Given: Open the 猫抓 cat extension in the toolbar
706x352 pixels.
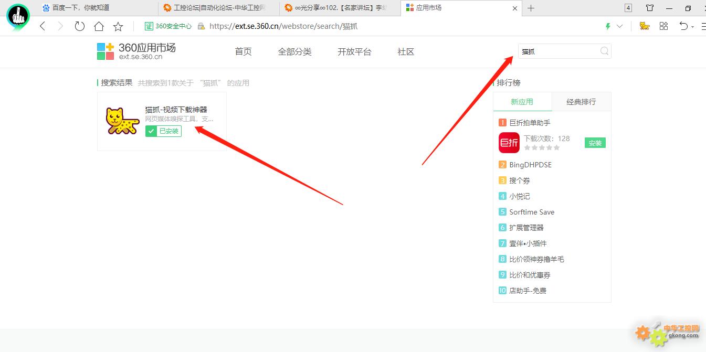Looking at the screenshot, I should (x=645, y=26).
